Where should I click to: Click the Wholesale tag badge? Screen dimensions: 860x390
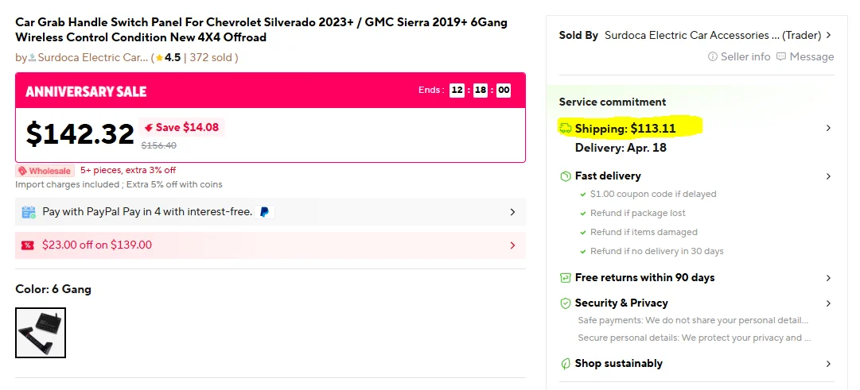45,171
